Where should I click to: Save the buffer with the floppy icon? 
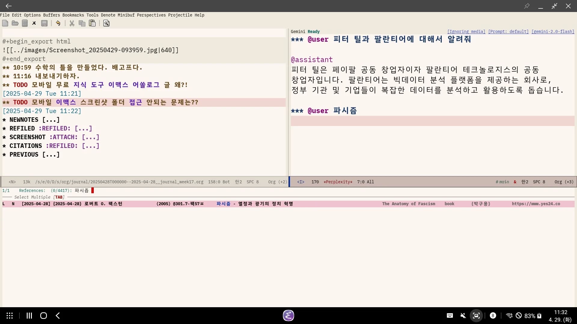coord(44,23)
